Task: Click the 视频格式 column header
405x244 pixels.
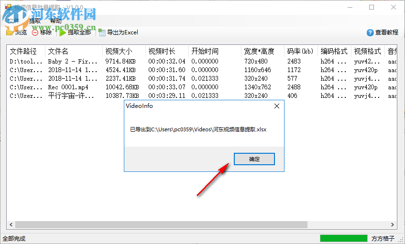Action: (368, 51)
